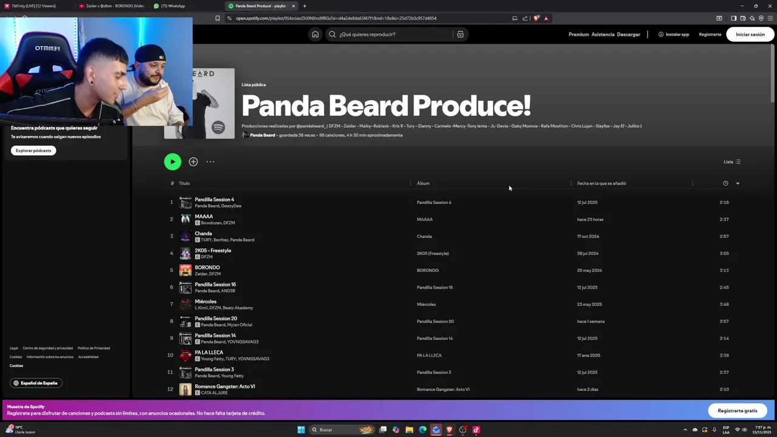The image size is (777, 437).
Task: Open the Descargar link in top navigation
Action: (628, 35)
